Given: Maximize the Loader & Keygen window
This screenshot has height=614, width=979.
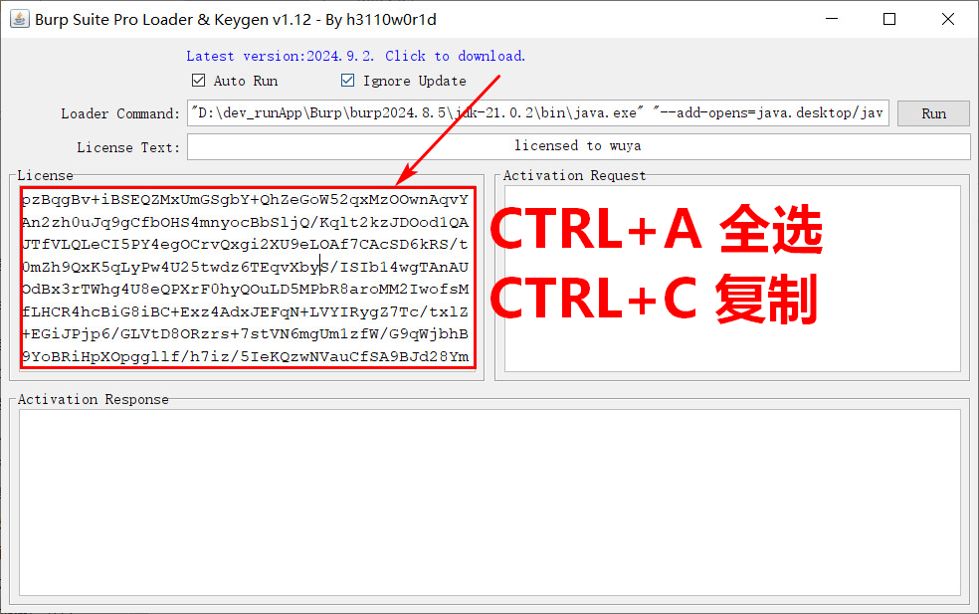Looking at the screenshot, I should 889,20.
